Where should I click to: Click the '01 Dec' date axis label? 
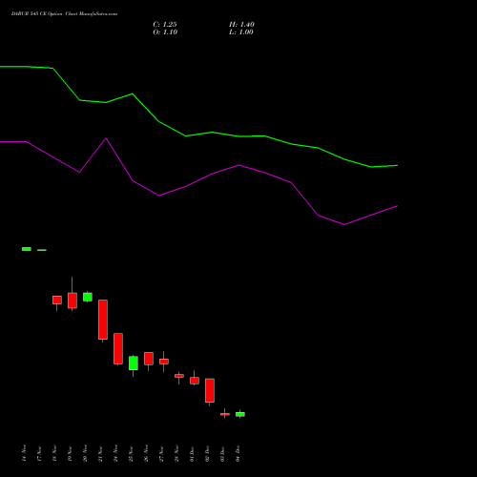tap(192, 453)
